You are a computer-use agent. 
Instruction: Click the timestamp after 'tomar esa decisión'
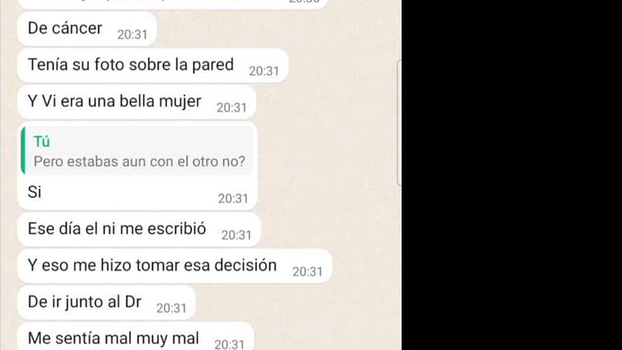coord(308,271)
